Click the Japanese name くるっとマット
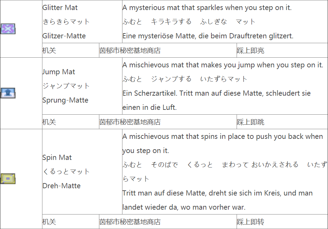The image size is (328, 229). tap(66, 172)
